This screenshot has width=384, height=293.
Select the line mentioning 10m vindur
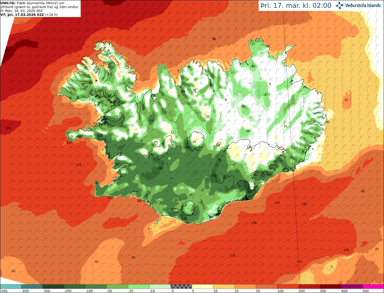pyautogui.click(x=40, y=7)
